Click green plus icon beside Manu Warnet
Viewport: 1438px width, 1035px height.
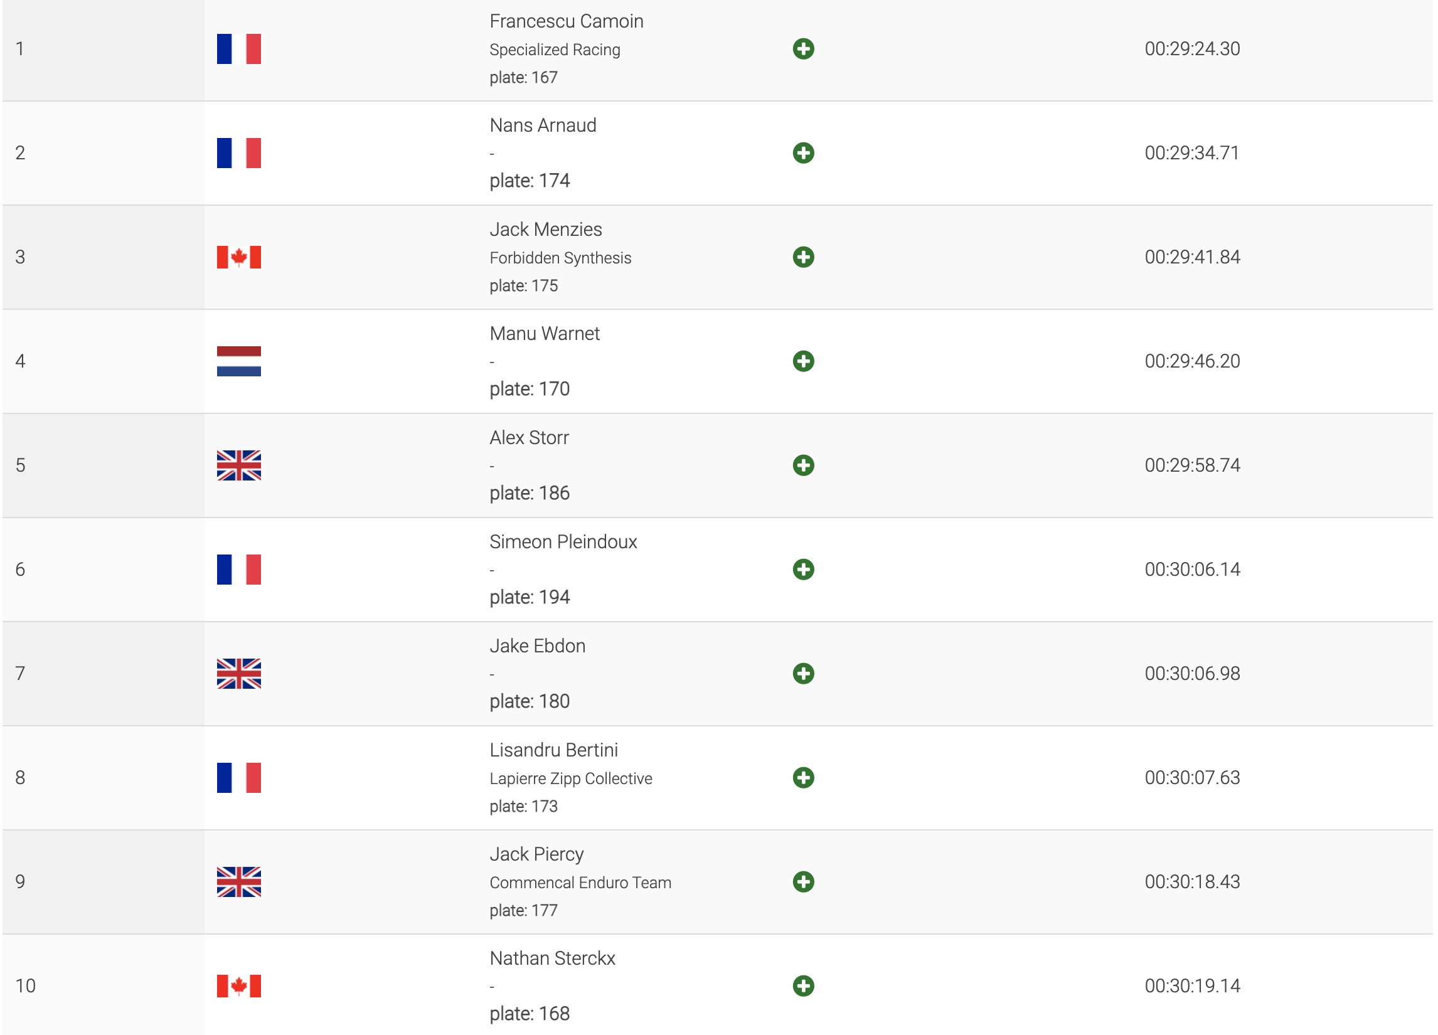click(x=802, y=361)
